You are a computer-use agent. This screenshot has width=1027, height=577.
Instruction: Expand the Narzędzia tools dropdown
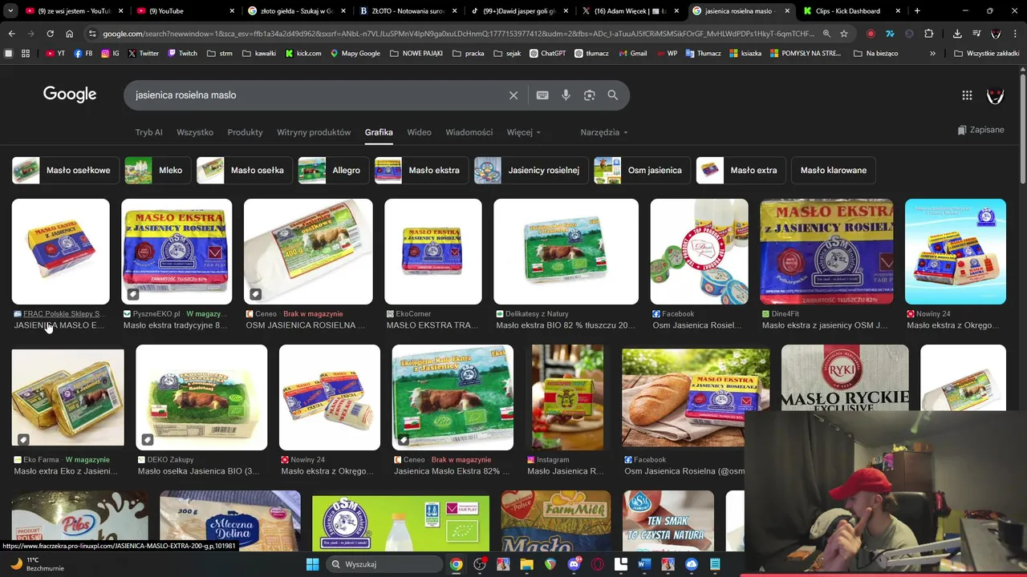[x=604, y=132]
